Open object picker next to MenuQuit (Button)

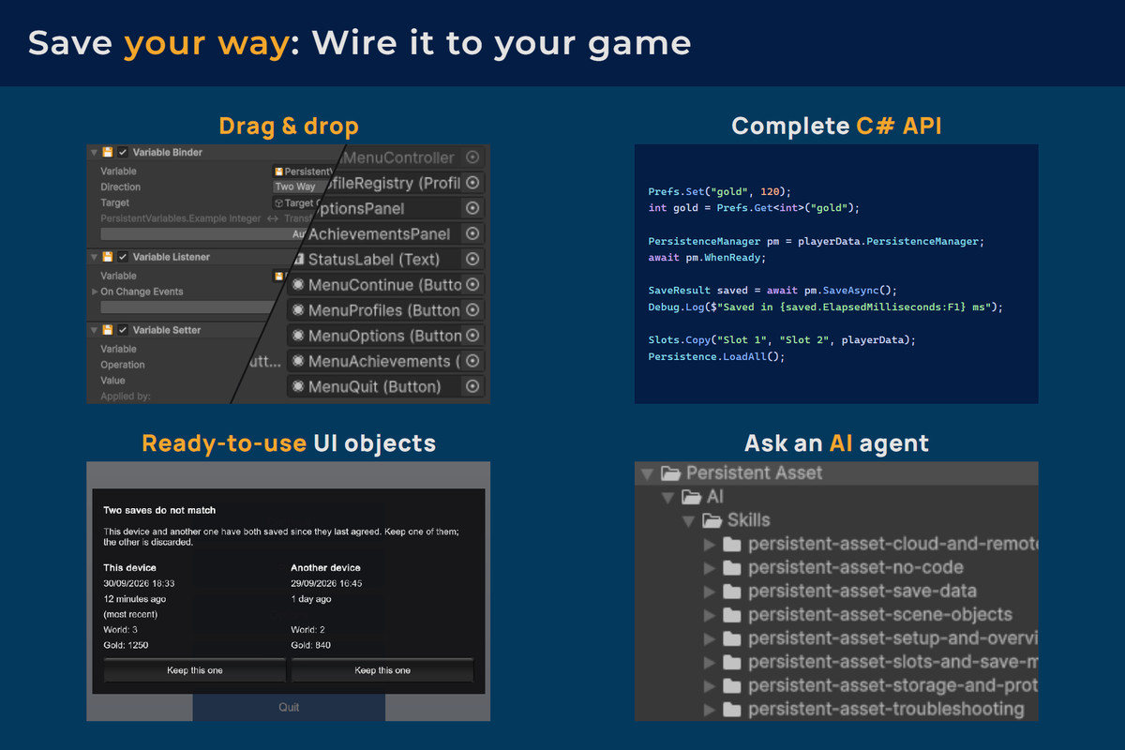coord(472,386)
